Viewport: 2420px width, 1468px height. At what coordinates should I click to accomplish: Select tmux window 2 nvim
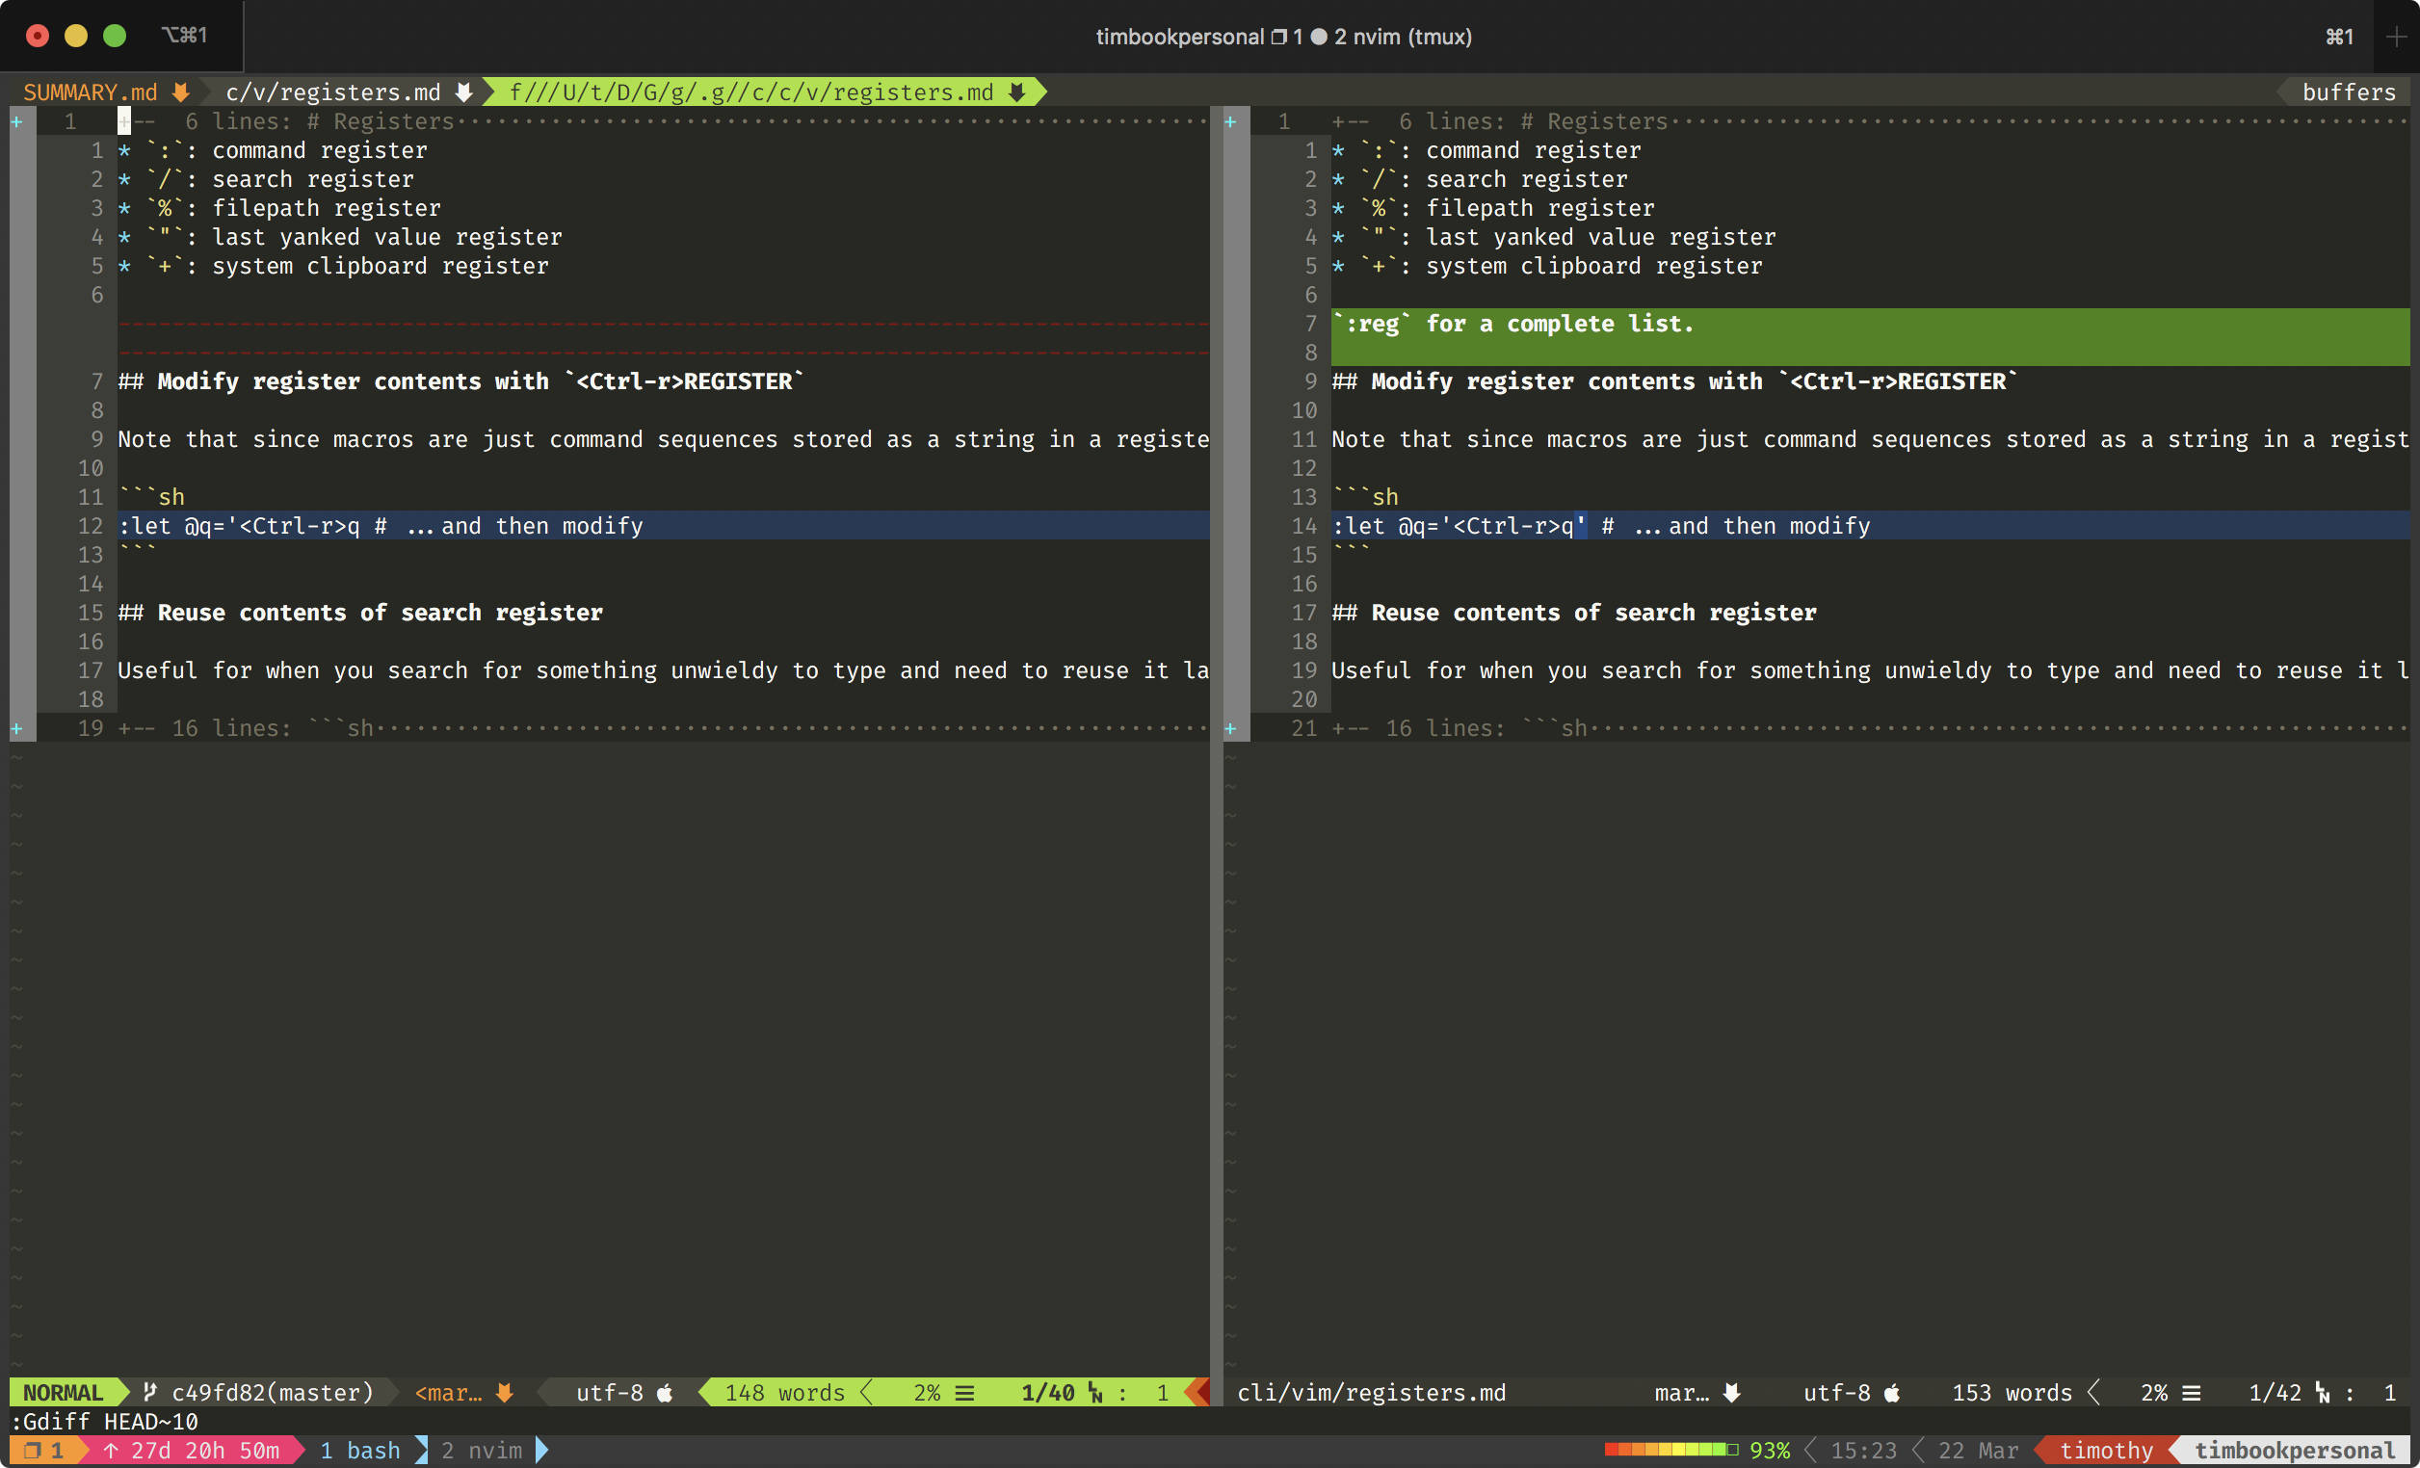click(483, 1451)
